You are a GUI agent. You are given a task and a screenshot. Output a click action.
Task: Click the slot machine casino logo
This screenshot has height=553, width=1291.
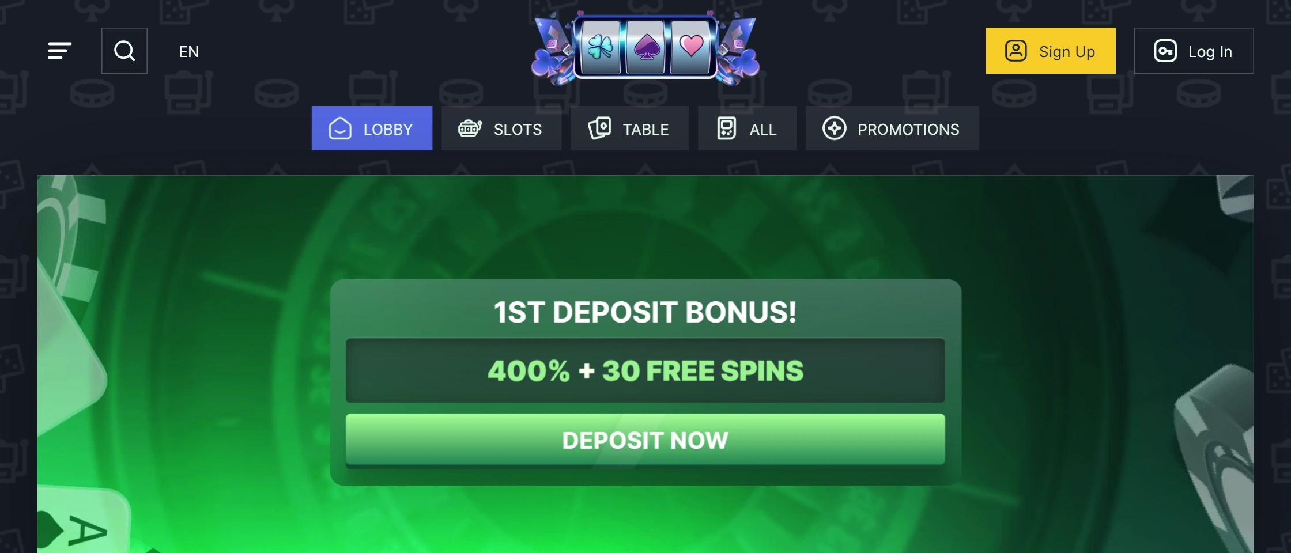coord(645,49)
